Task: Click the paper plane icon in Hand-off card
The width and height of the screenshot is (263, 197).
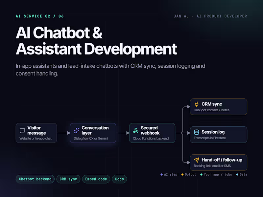Action: click(x=196, y=160)
